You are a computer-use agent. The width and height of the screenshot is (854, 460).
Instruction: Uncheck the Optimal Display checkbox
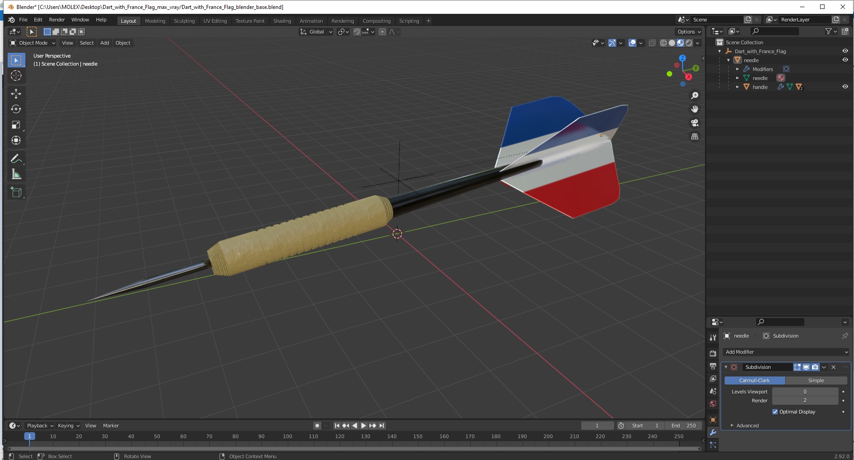[x=775, y=412]
